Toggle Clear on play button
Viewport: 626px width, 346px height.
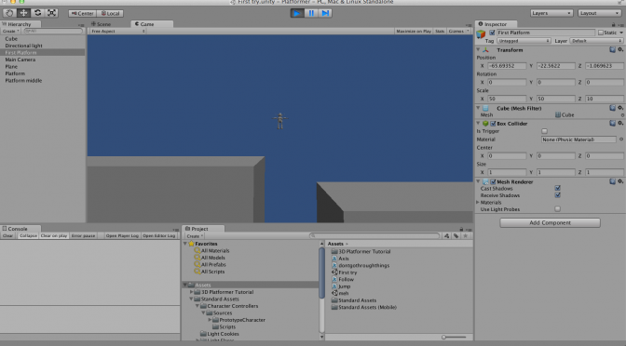click(x=54, y=236)
